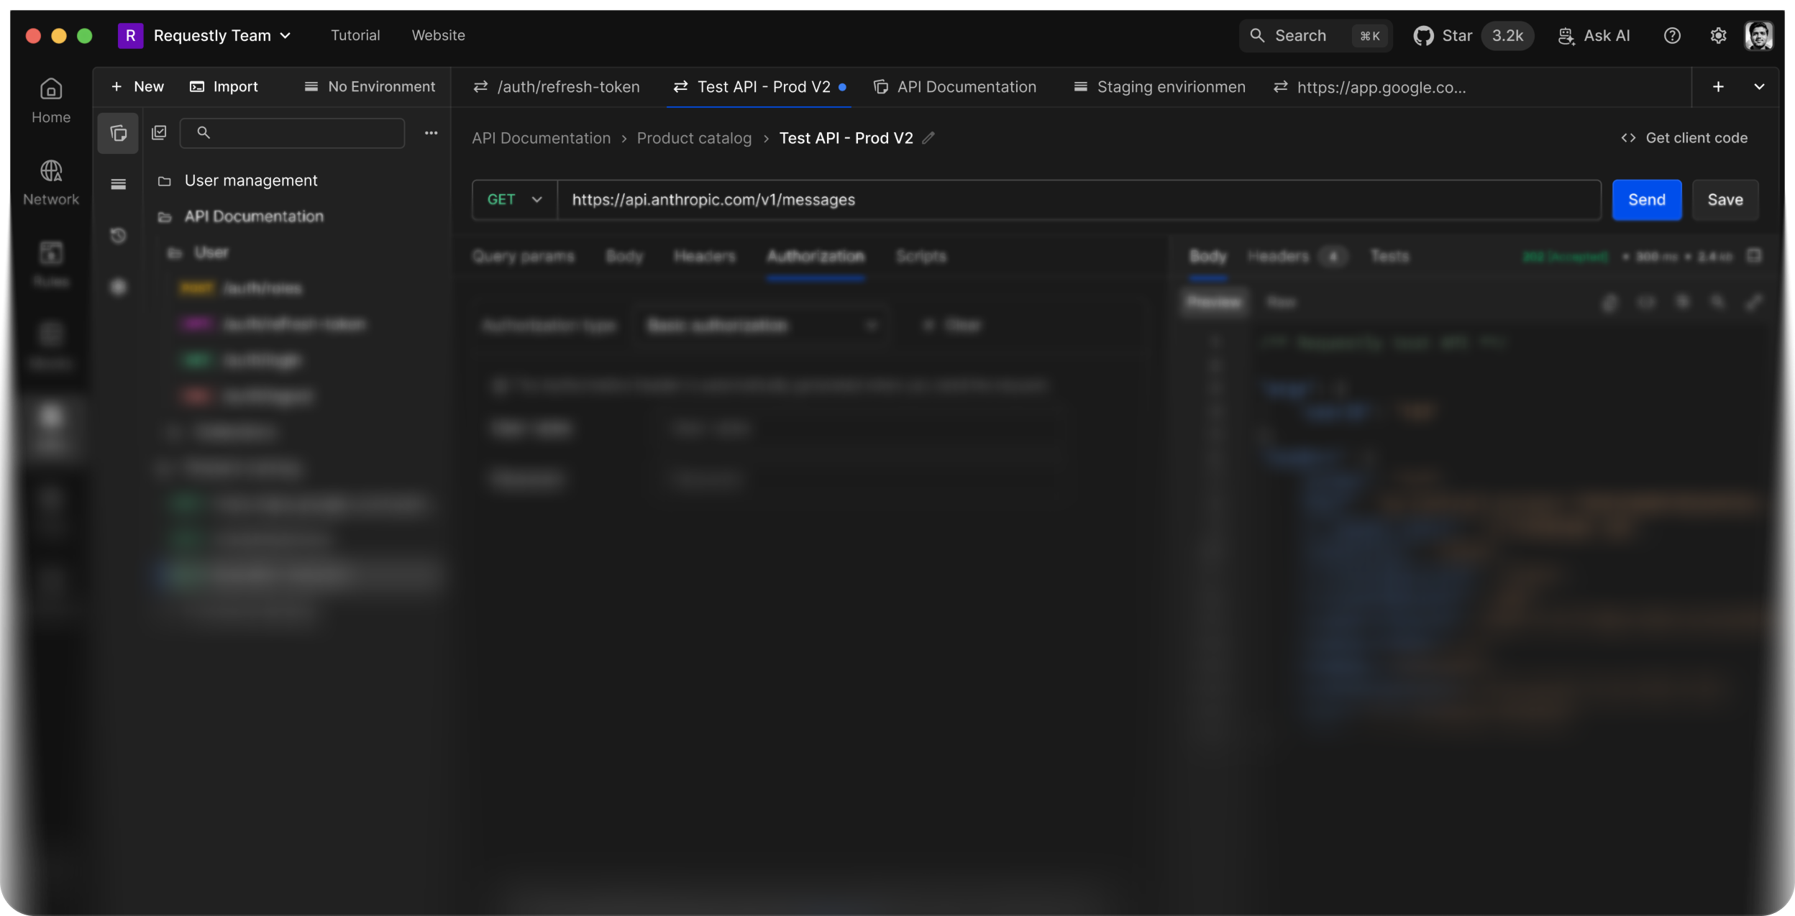Click API Documentation in breadcrumb
The image size is (1795, 916).
tap(541, 137)
